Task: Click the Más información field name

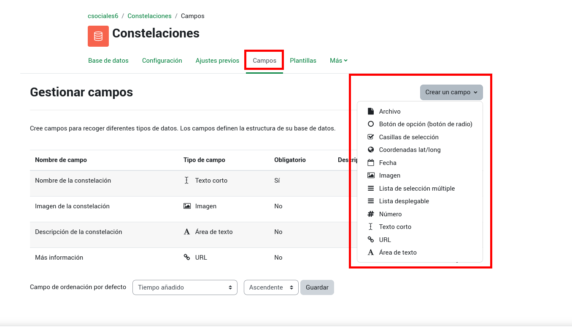Action: [59, 258]
